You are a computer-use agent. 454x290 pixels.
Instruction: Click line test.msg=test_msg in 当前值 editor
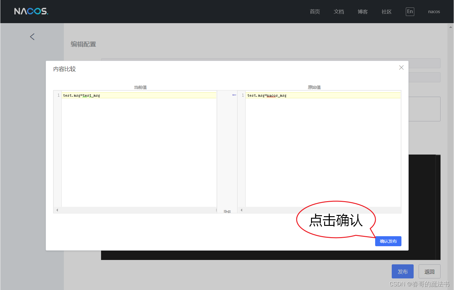coord(139,95)
